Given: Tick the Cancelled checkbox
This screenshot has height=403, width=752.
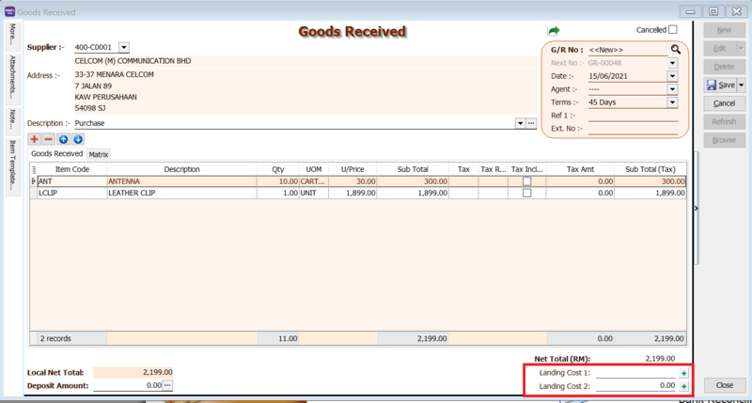Looking at the screenshot, I should click(672, 30).
